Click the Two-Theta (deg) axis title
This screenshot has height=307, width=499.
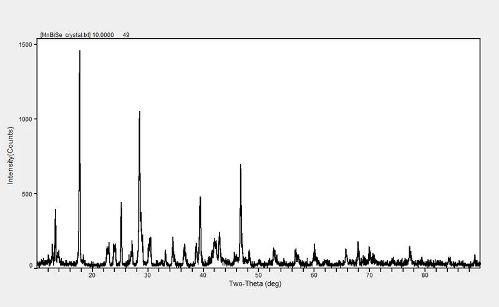pyautogui.click(x=255, y=283)
